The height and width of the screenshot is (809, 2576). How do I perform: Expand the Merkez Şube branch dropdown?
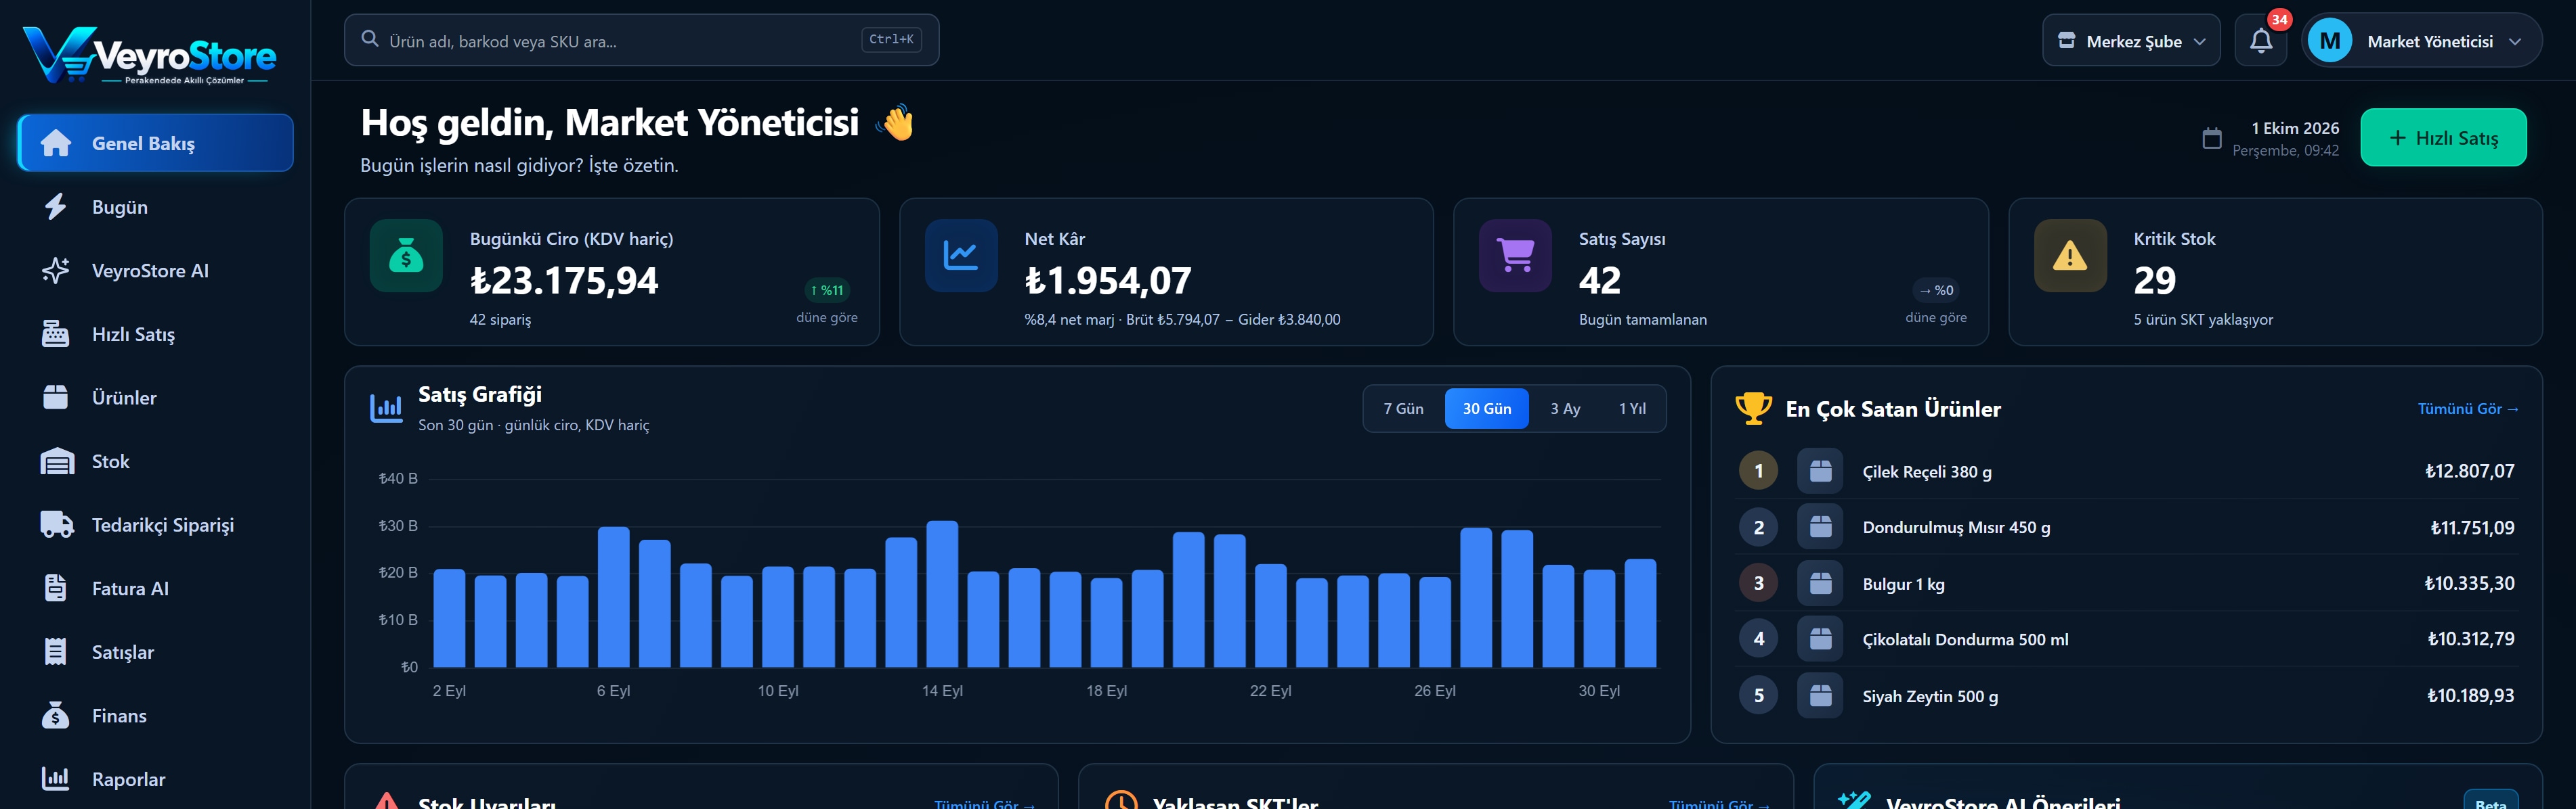point(2131,41)
